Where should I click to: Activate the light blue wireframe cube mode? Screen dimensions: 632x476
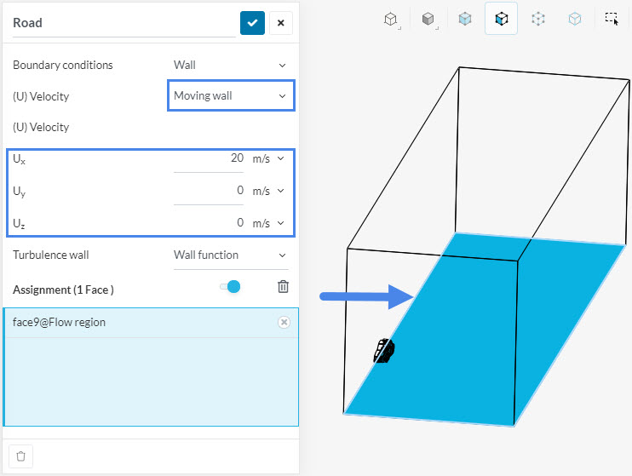[x=575, y=19]
